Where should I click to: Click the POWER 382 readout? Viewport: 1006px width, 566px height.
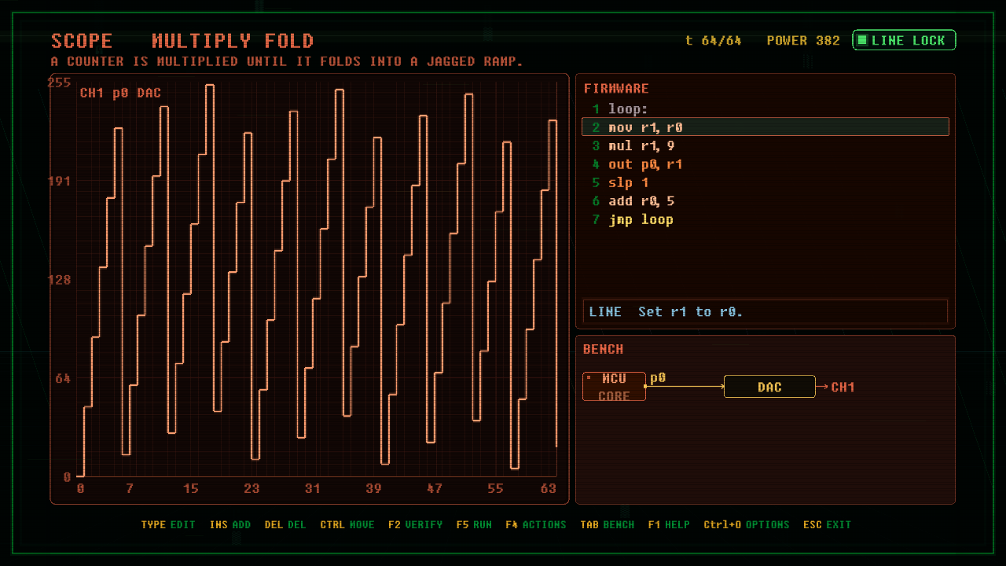803,40
